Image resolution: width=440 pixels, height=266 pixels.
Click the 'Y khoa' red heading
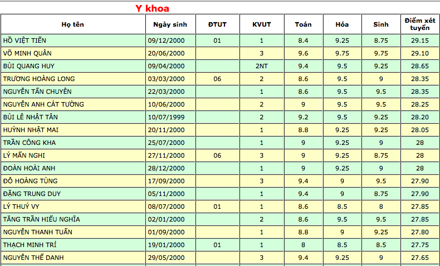(152, 8)
